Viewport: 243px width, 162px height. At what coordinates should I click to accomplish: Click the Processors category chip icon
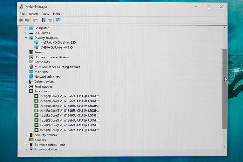[x=31, y=91]
